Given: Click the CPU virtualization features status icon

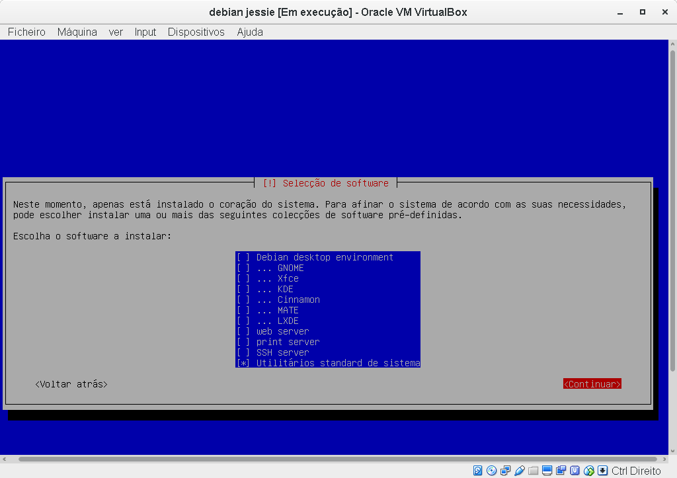Looking at the screenshot, I should click(575, 471).
